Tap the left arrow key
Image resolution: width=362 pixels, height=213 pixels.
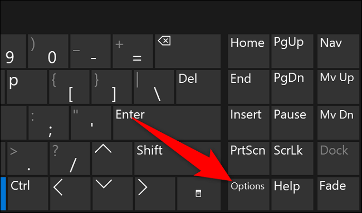pos(70,194)
